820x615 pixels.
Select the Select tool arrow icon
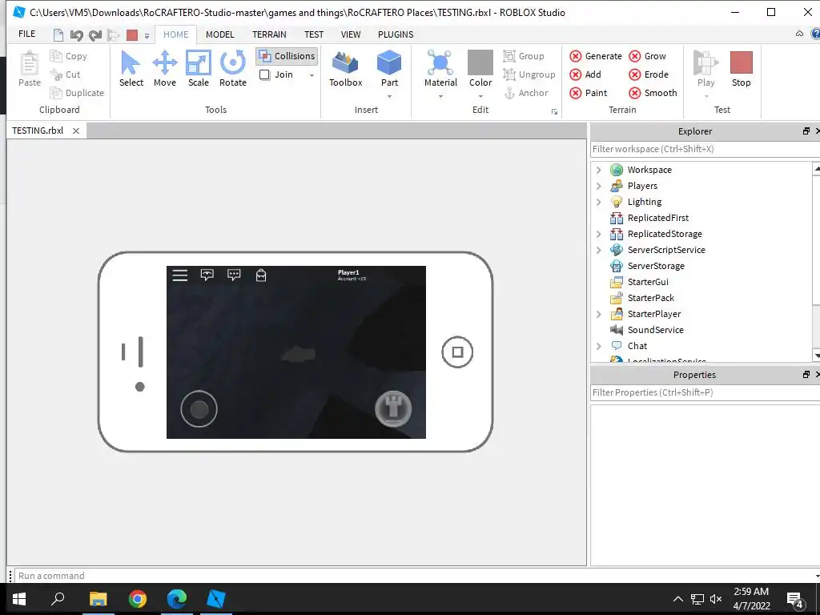click(x=131, y=62)
